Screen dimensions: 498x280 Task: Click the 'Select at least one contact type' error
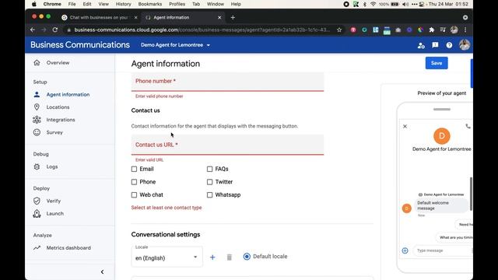(x=167, y=208)
